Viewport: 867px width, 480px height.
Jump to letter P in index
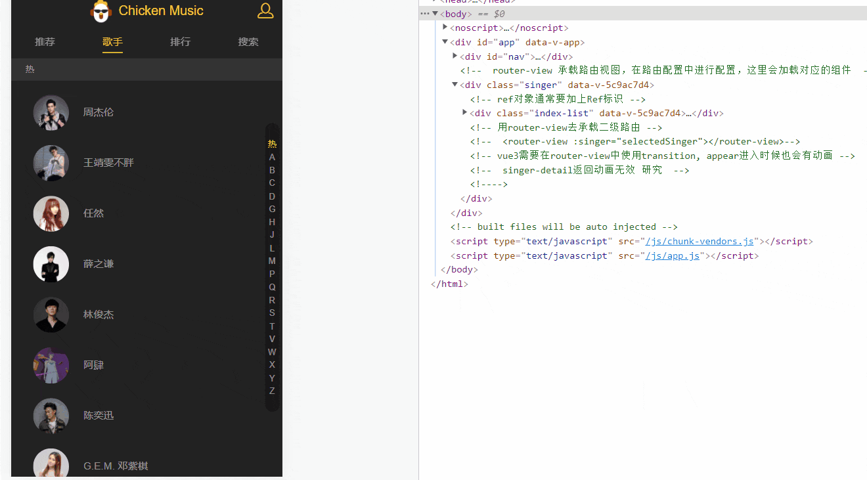click(272, 274)
